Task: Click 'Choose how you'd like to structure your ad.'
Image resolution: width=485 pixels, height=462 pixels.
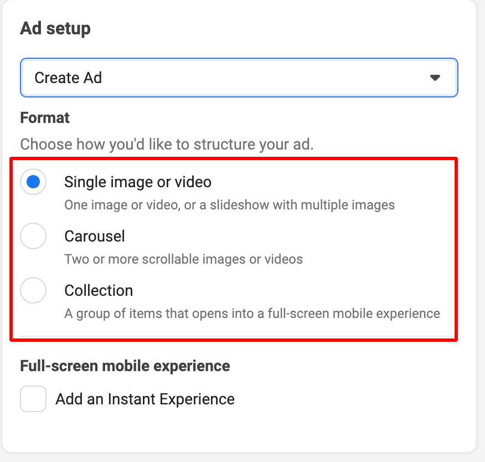Action: point(167,144)
